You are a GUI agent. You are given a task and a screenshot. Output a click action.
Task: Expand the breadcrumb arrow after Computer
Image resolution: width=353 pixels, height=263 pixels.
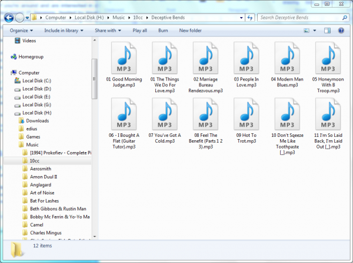[70, 18]
